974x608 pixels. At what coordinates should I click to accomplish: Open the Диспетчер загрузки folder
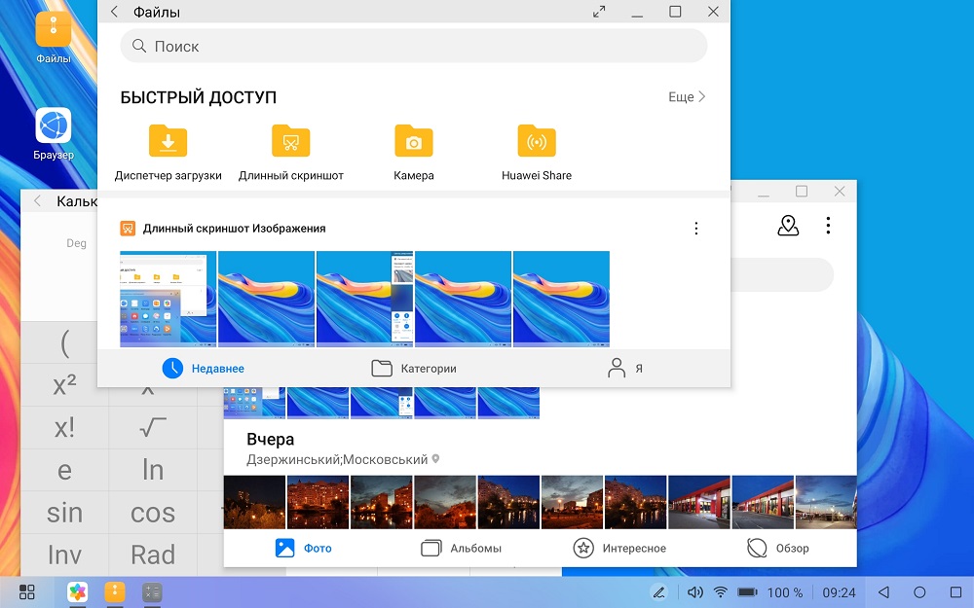[x=168, y=152]
